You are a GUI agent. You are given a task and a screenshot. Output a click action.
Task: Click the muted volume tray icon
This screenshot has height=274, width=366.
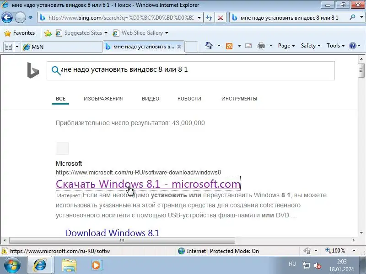tap(318, 265)
